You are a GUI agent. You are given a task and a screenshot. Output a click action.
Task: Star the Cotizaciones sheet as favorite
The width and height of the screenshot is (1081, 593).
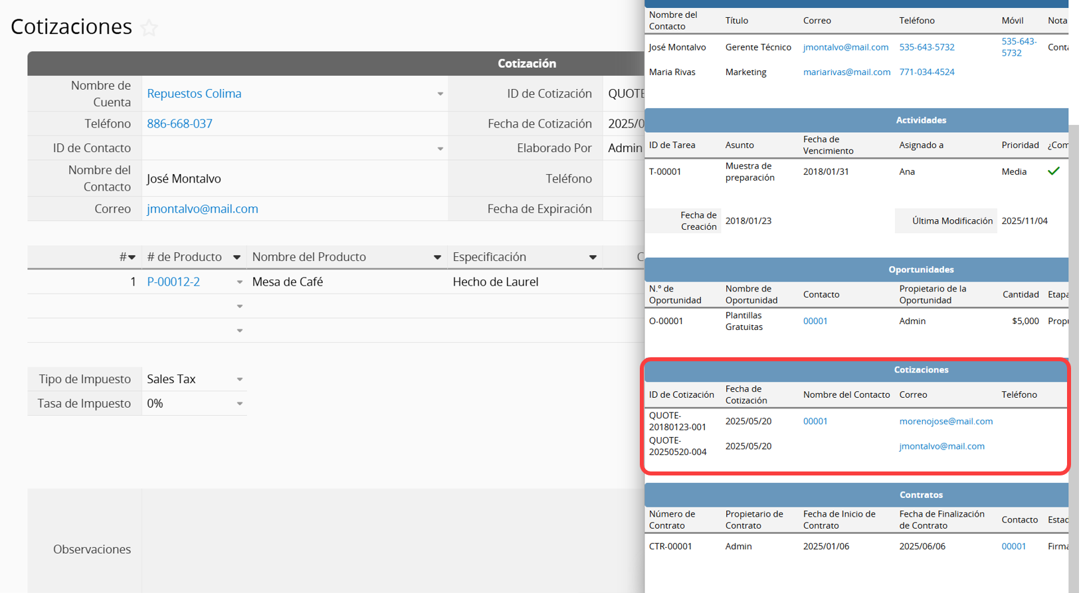tap(149, 28)
